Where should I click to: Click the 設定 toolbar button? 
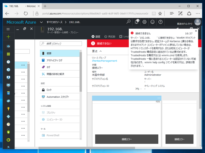click(96, 37)
